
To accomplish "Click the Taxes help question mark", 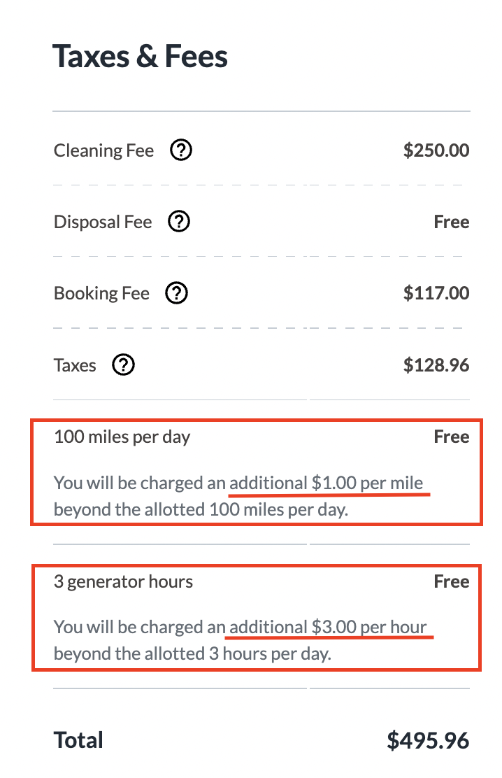I will tap(124, 365).
